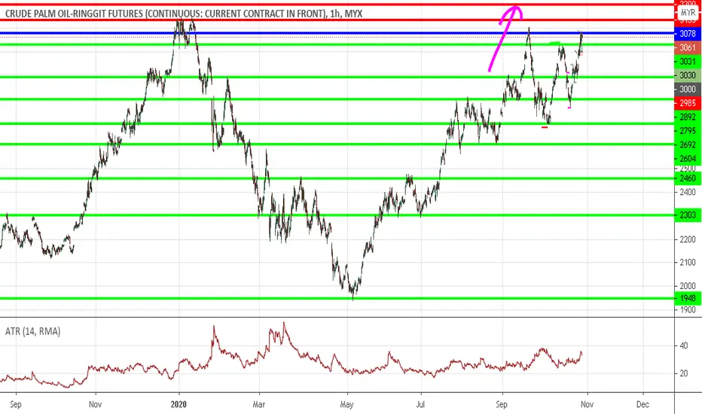
Task: Click the 40 value on ATR scale
Action: (683, 346)
